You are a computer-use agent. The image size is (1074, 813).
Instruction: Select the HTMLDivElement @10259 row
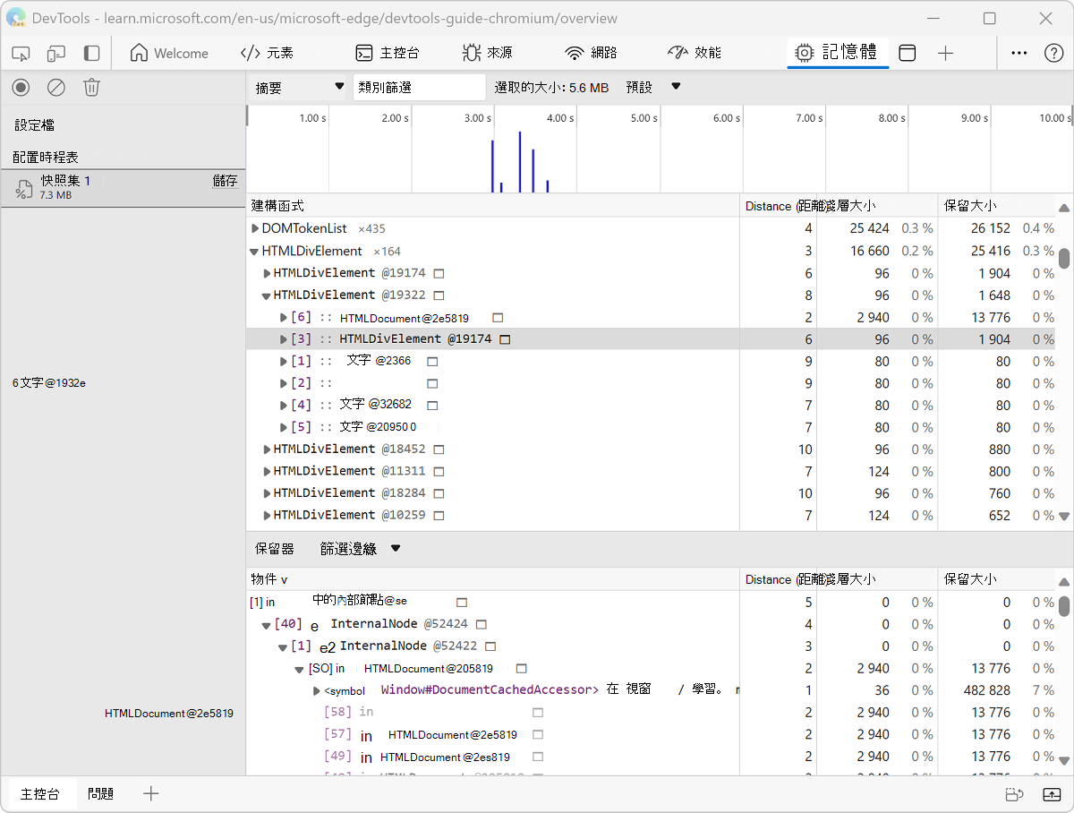tap(652, 516)
